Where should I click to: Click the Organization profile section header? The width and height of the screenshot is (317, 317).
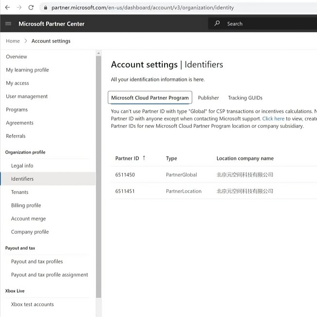point(25,152)
